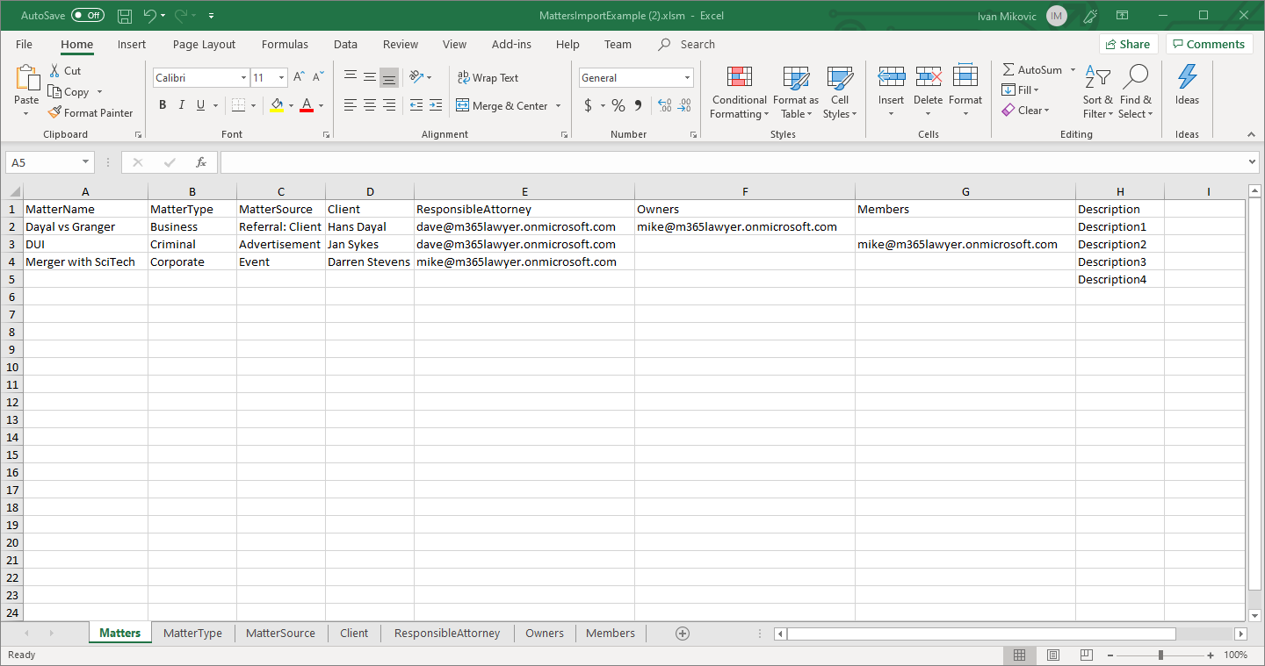Switch to Normal view in status bar
Viewport: 1265px width, 666px height.
click(1019, 655)
